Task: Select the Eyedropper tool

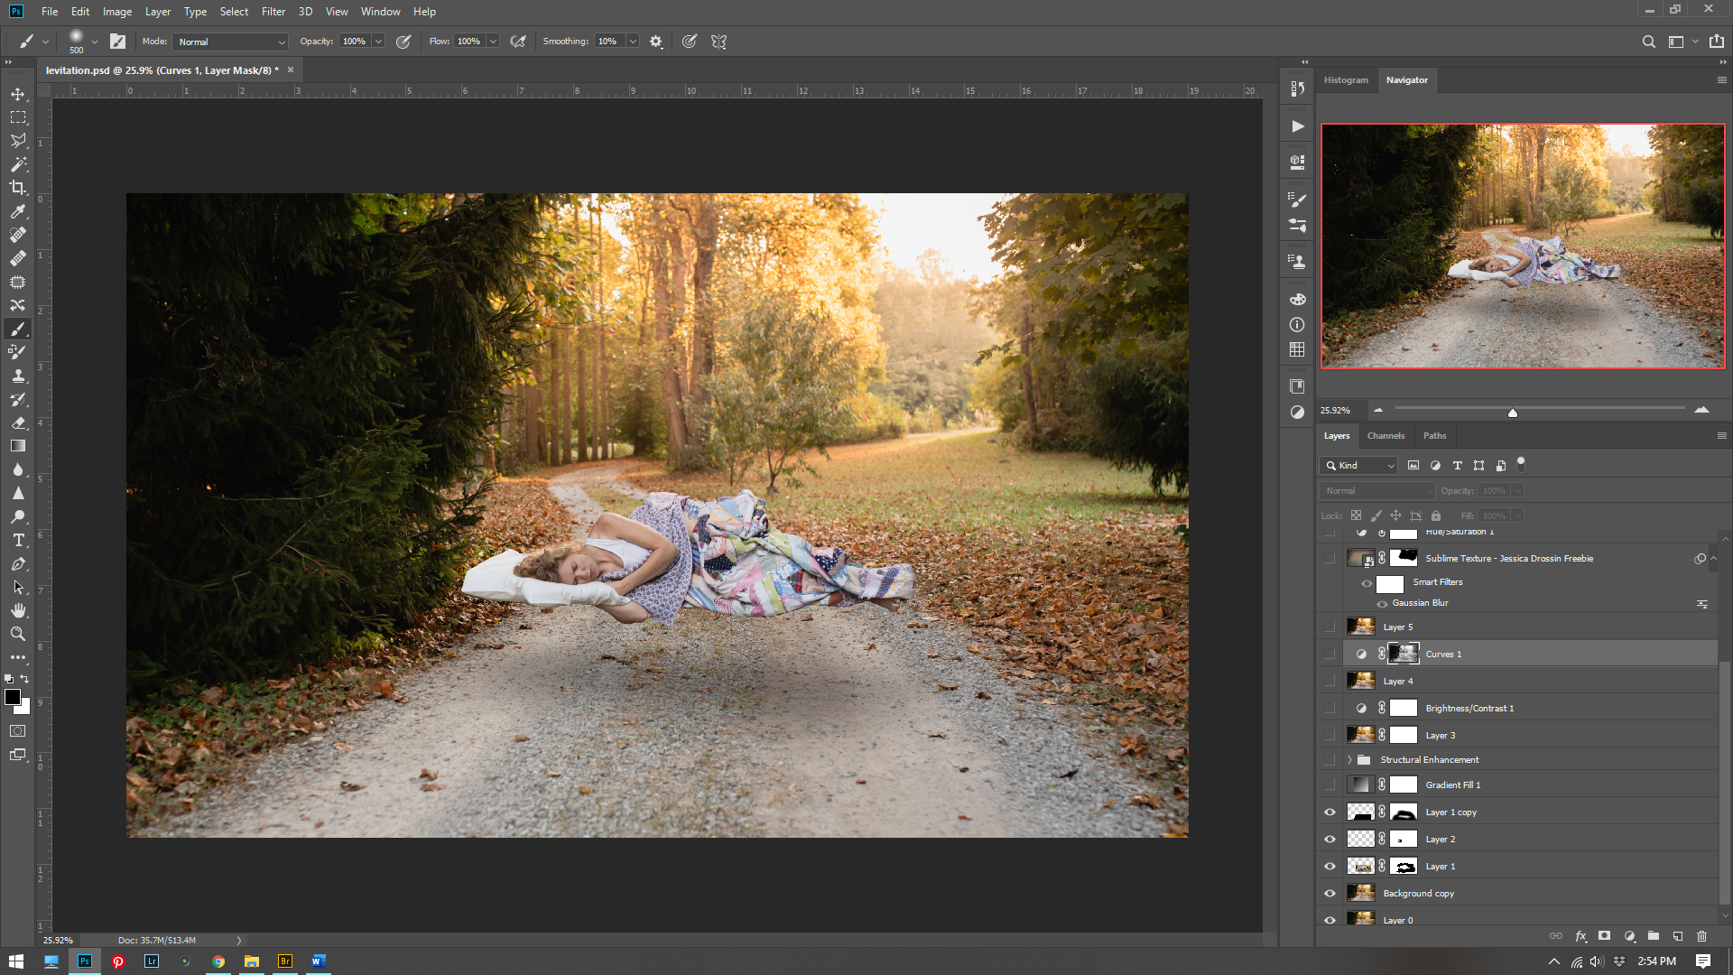Action: coord(18,211)
